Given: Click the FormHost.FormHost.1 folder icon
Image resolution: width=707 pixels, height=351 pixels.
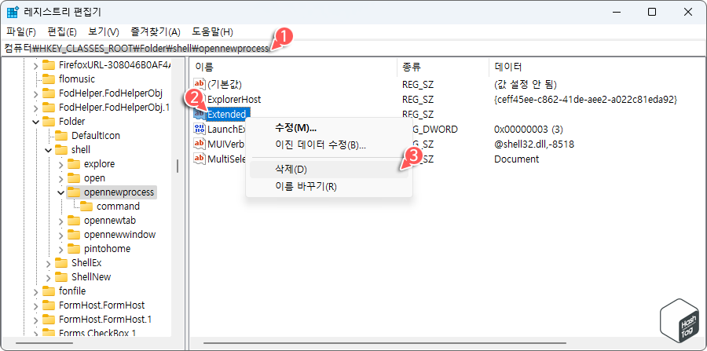Looking at the screenshot, I should tap(49, 319).
